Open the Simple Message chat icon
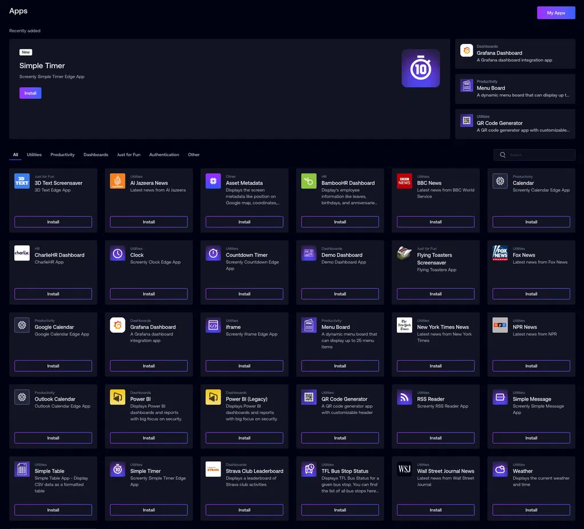This screenshot has height=529, width=584. coord(500,397)
